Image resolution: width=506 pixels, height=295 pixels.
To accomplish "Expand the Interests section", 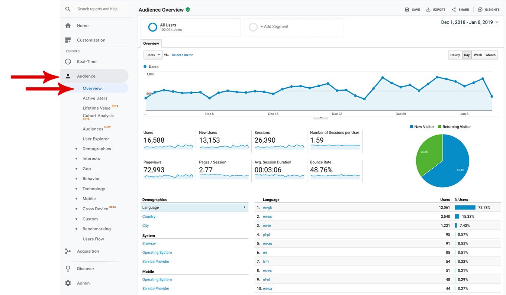I will coord(77,159).
